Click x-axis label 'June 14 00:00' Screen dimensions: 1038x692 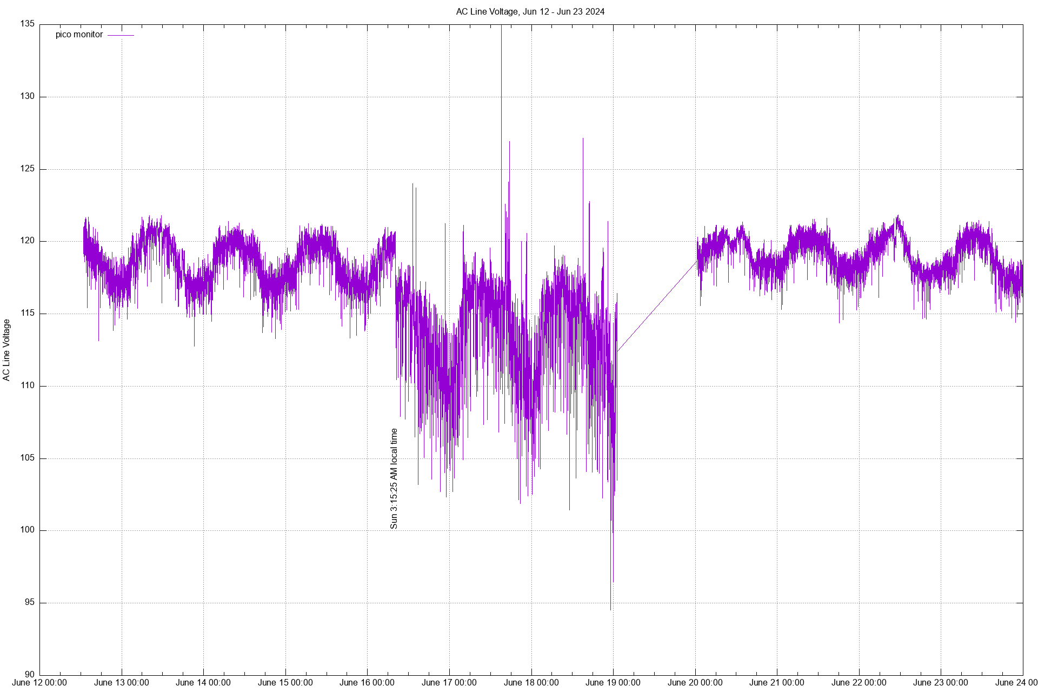203,683
